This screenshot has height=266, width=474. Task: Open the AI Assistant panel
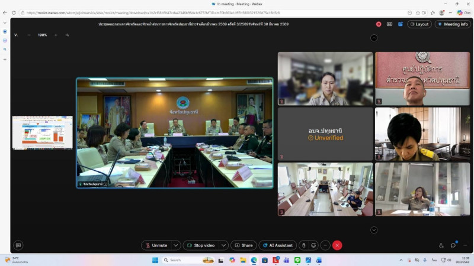pos(277,245)
